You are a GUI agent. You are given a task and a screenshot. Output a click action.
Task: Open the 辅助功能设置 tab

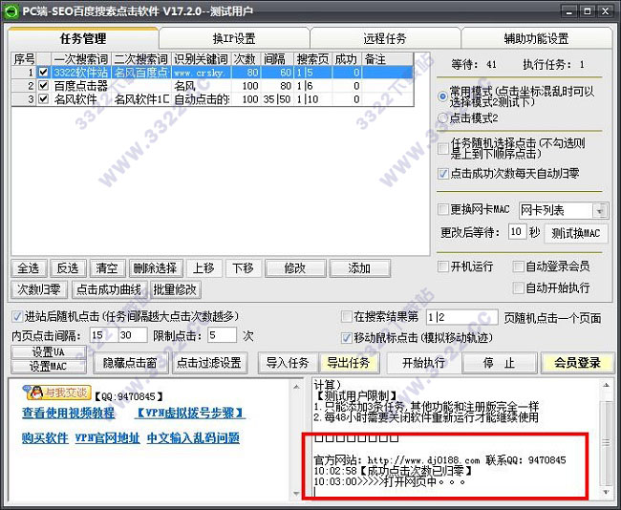point(536,39)
